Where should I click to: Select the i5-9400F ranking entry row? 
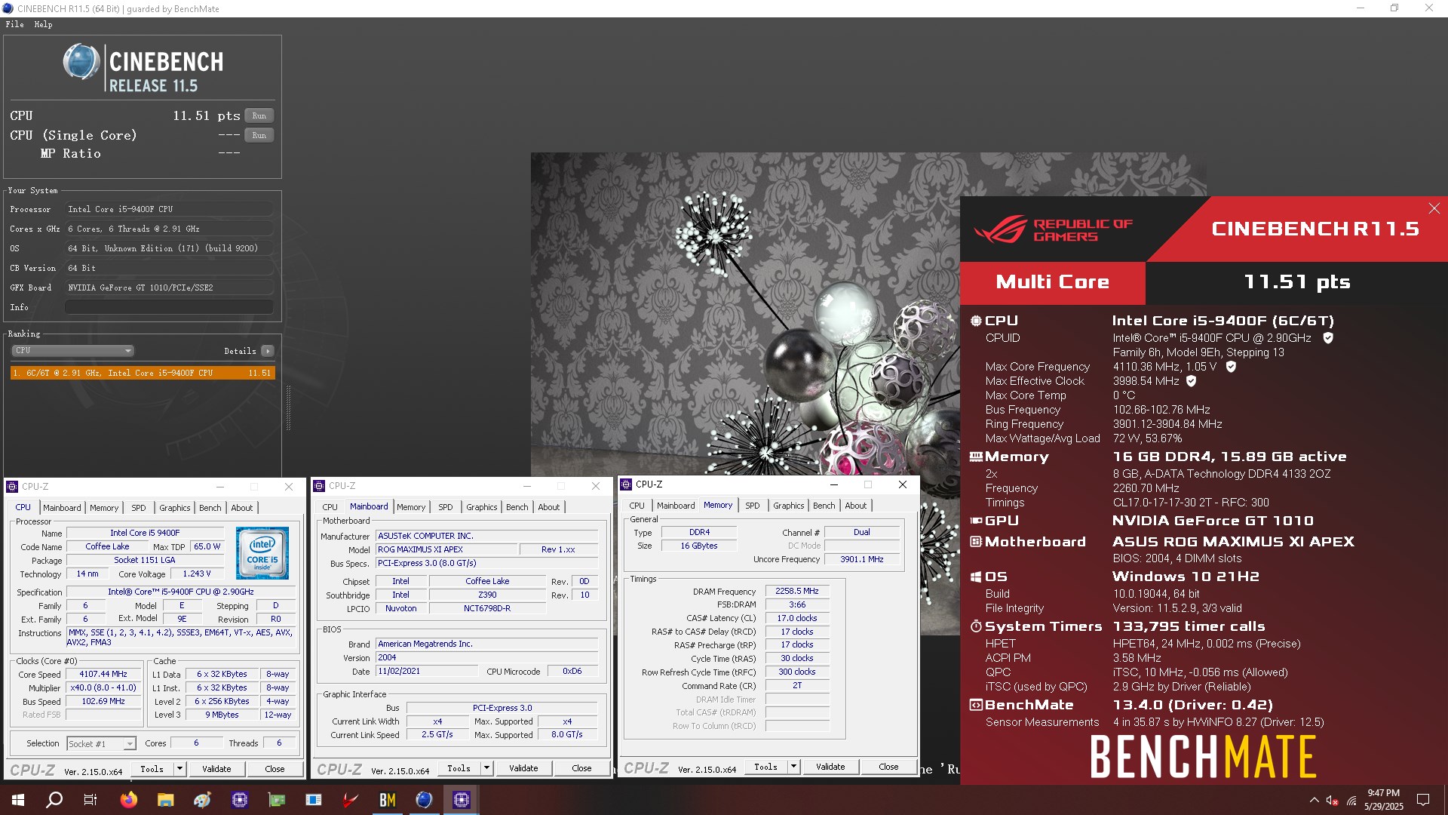(x=143, y=373)
